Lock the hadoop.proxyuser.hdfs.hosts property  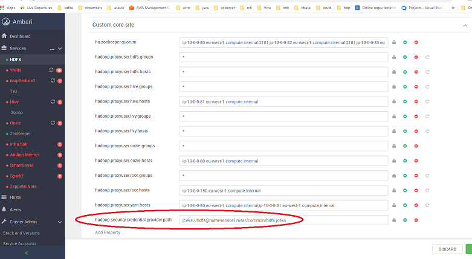point(394,72)
